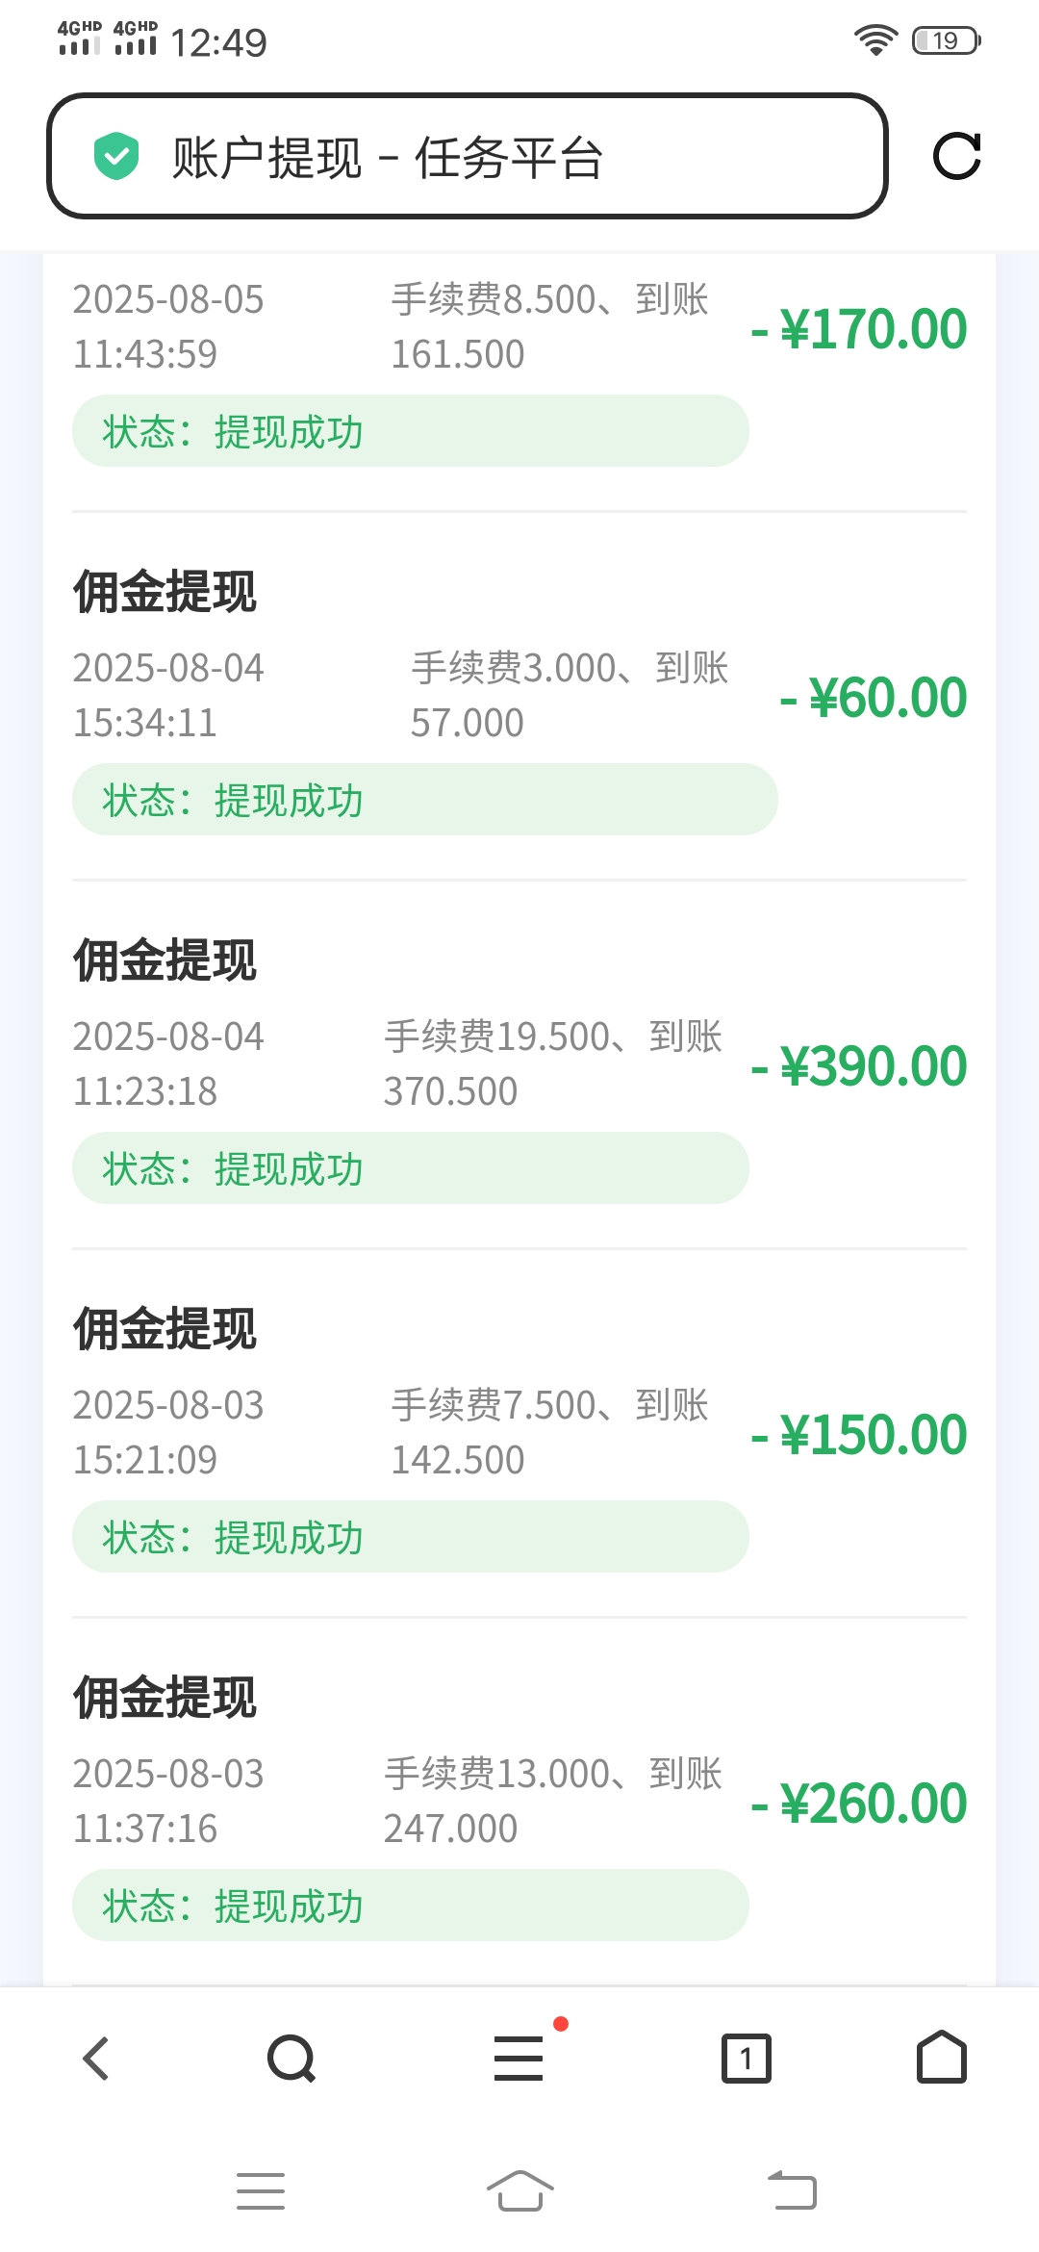Go to the browser home page icon
The width and height of the screenshot is (1039, 2252).
[x=942, y=2058]
